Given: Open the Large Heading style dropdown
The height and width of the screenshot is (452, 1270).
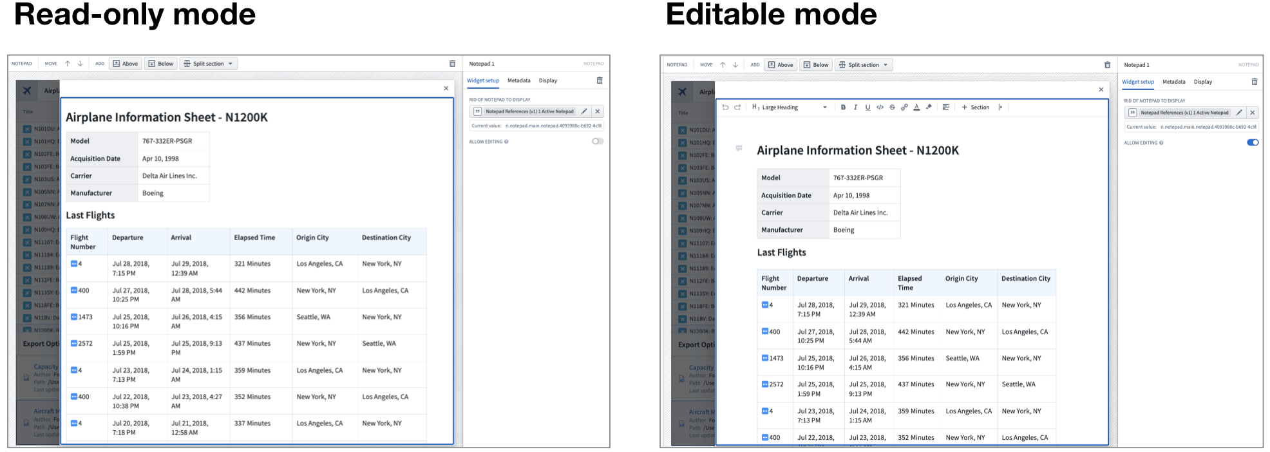Looking at the screenshot, I should click(790, 108).
